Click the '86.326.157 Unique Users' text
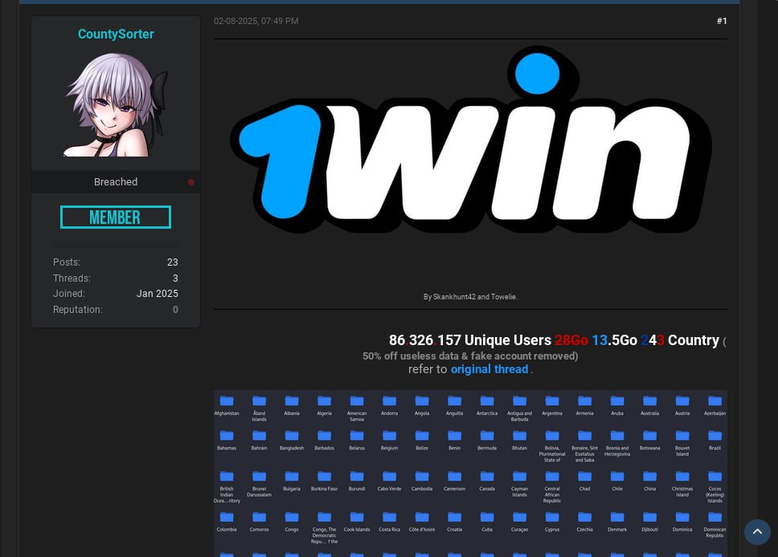The height and width of the screenshot is (557, 778). coord(470,340)
